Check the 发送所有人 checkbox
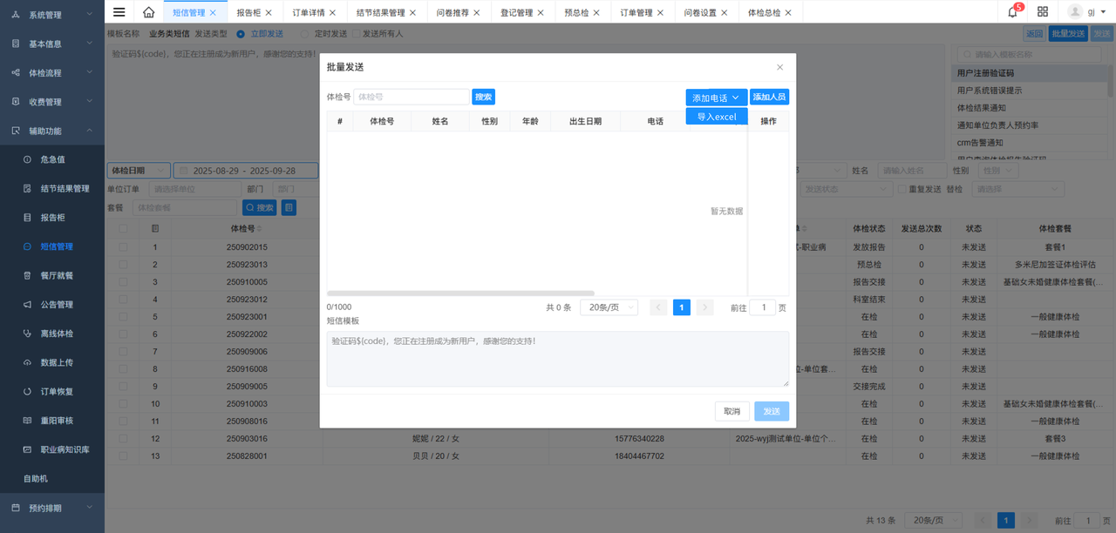The width and height of the screenshot is (1116, 533). click(x=356, y=34)
